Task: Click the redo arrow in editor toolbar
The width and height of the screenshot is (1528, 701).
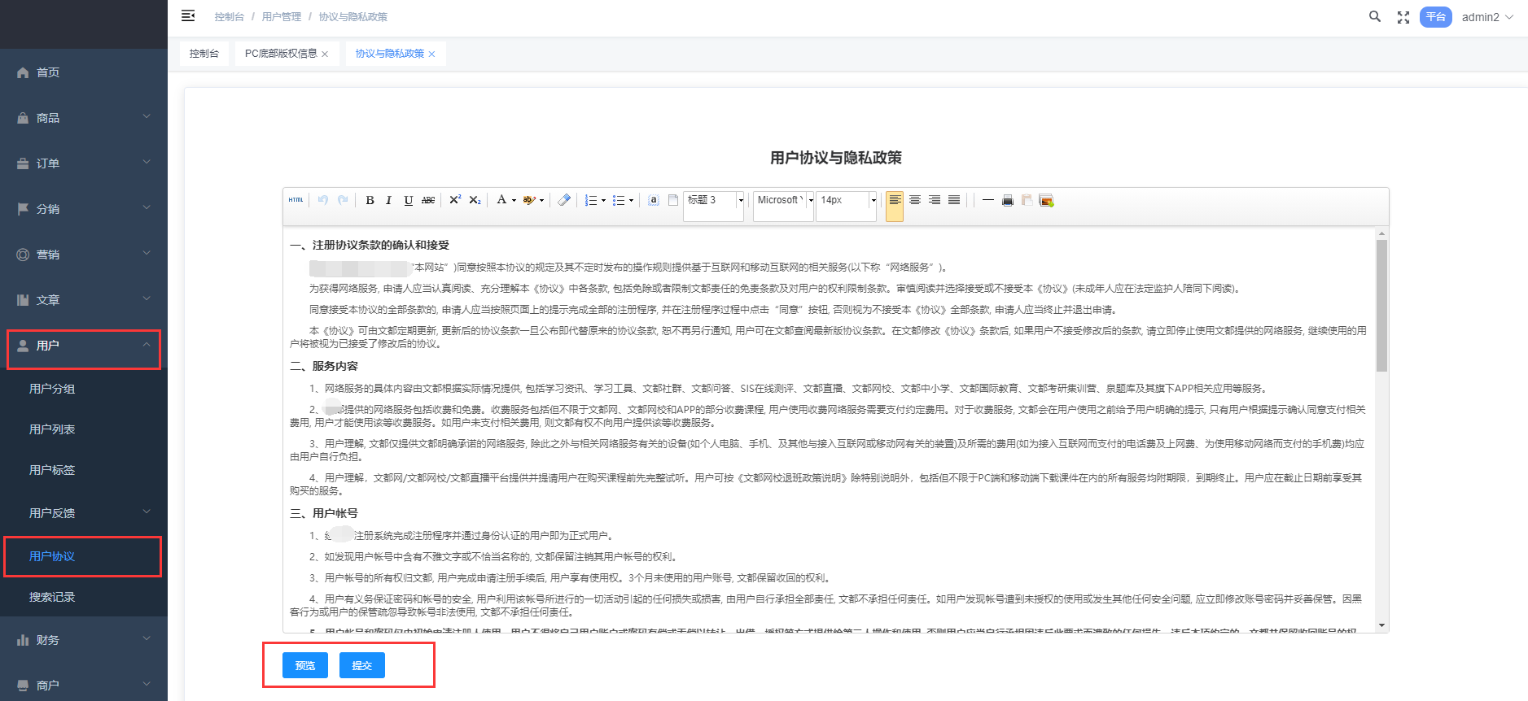Action: tap(343, 200)
